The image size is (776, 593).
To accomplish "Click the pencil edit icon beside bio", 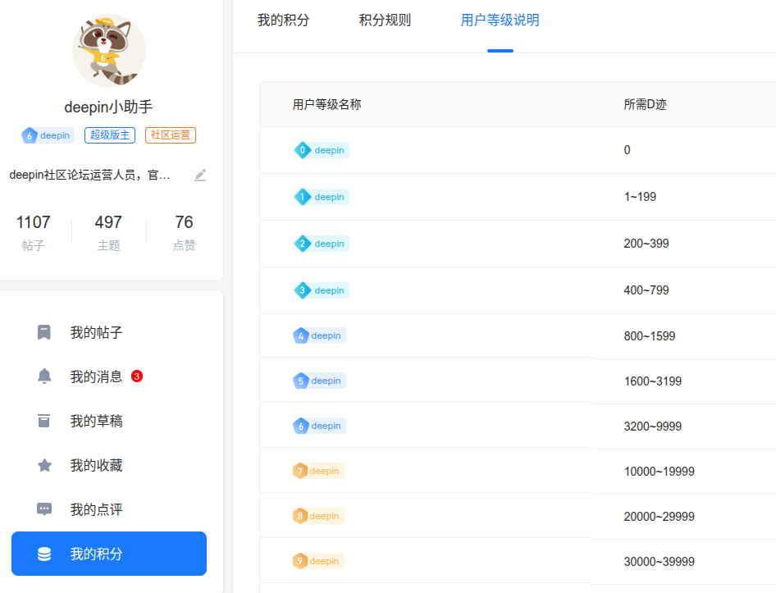I will pos(200,176).
